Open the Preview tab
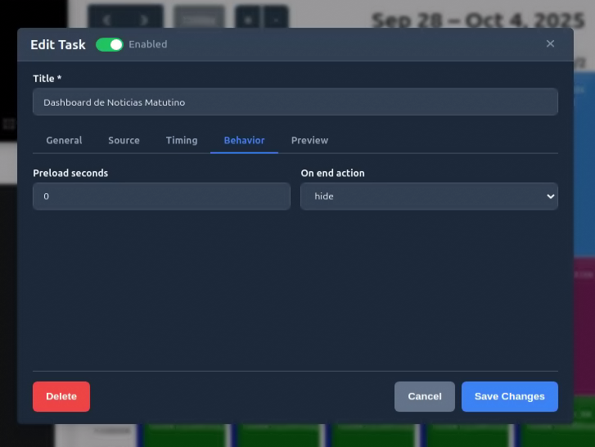This screenshot has width=595, height=447. click(309, 141)
